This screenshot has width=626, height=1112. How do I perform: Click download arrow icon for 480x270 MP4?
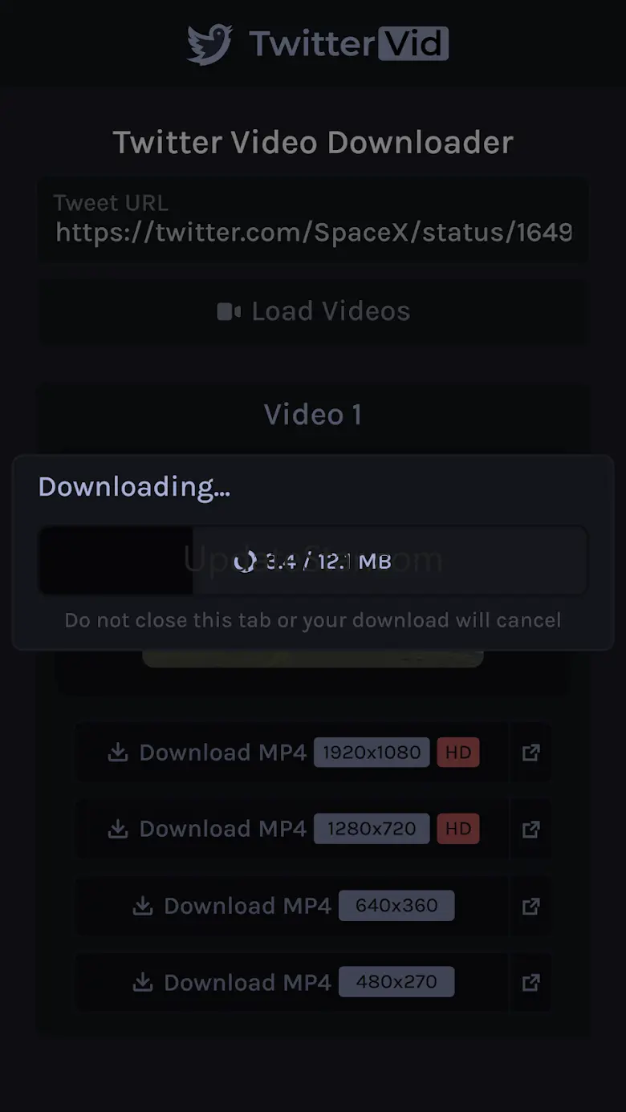[x=143, y=982]
